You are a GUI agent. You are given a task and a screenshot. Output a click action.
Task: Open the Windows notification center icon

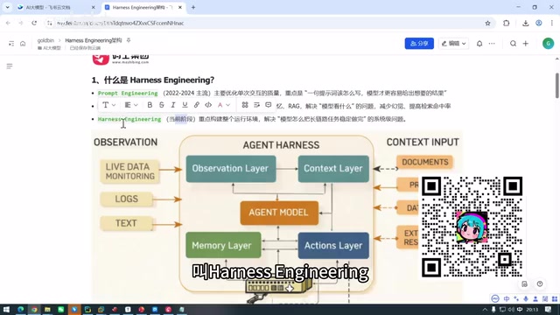tap(549, 310)
